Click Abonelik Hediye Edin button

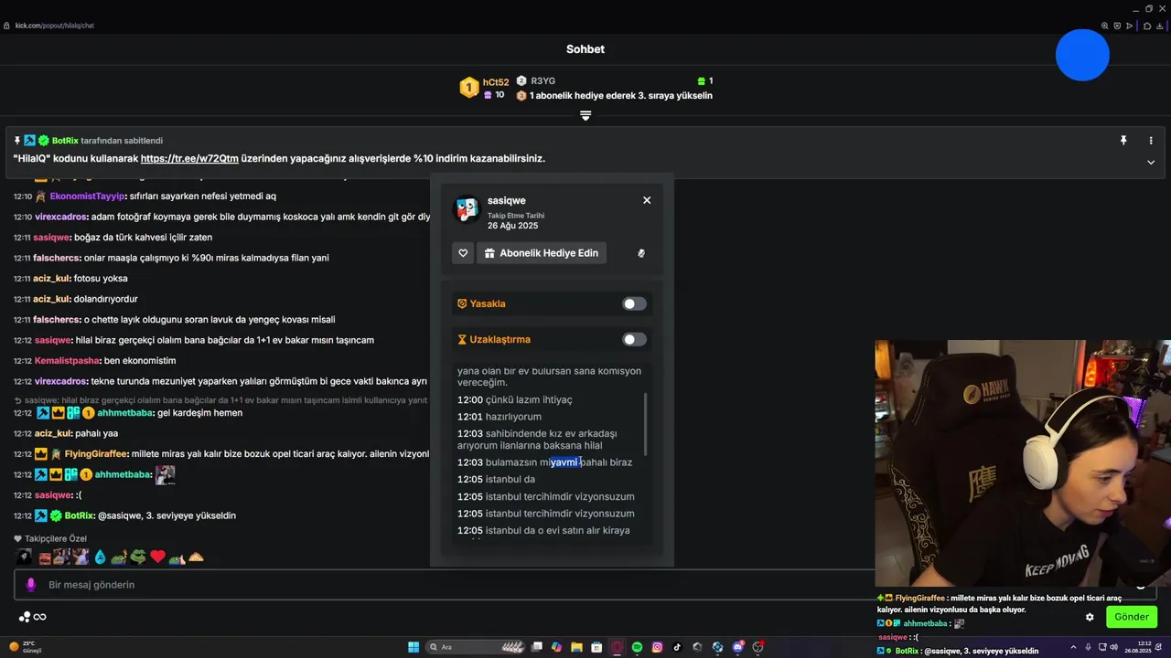coord(542,253)
